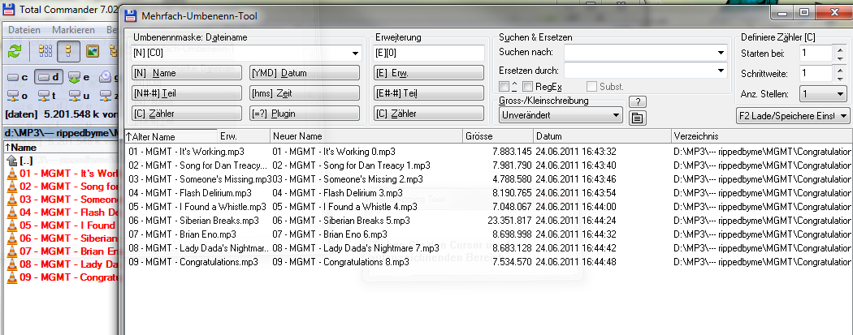The width and height of the screenshot is (853, 335).
Task: Switch to the thumbnail view icon
Action: [x=93, y=51]
